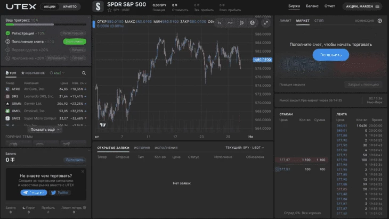Expand the chart to fullscreen
The height and width of the screenshot is (219, 389).
pos(266,23)
